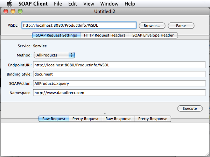210x157 pixels.
Task: Open the File menu
Action: pos(58,4)
